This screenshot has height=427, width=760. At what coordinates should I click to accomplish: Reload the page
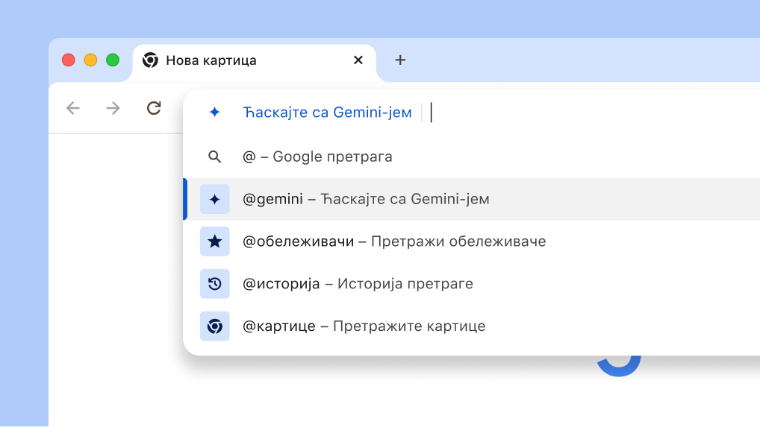(x=154, y=108)
